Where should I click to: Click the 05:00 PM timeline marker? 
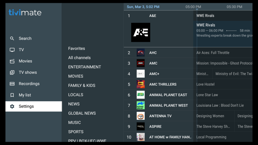tap(193, 7)
